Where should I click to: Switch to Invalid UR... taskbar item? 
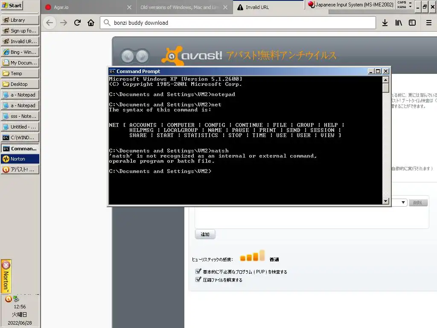tap(20, 41)
